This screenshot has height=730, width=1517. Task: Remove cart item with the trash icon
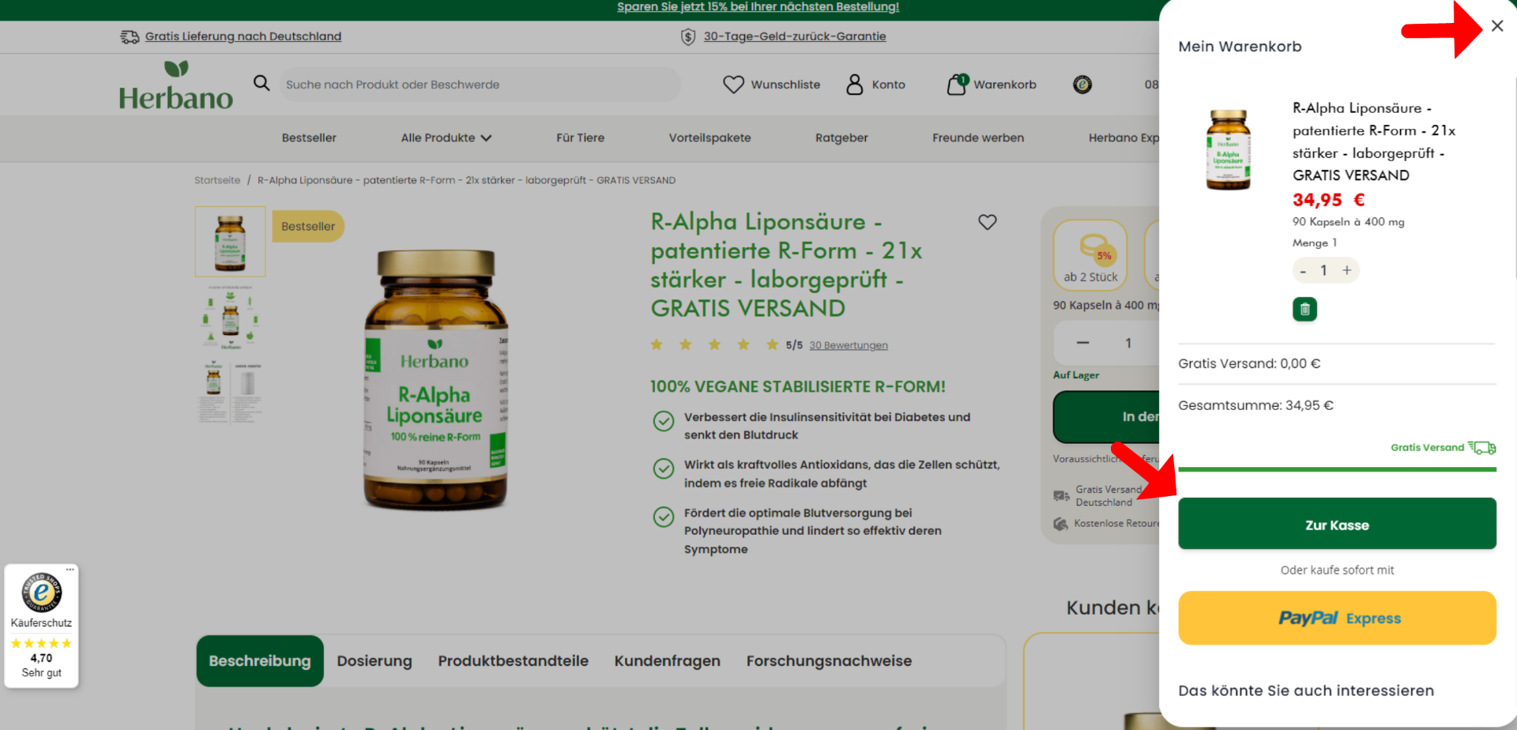(x=1304, y=309)
